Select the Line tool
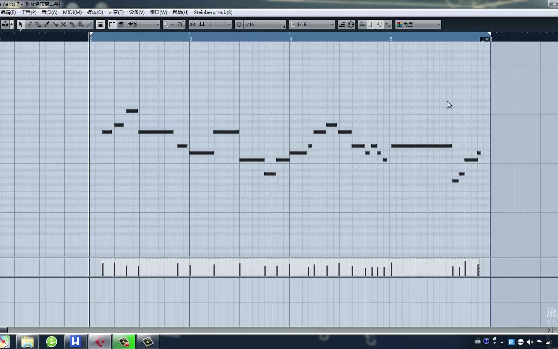 (89, 24)
